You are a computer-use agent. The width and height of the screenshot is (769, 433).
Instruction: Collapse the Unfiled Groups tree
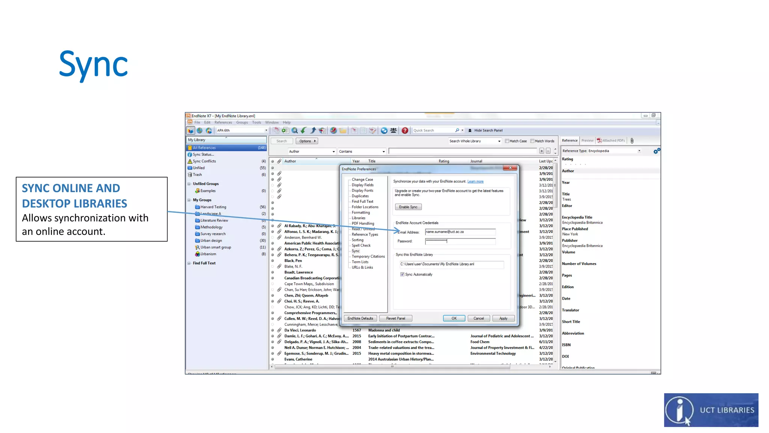tap(189, 184)
